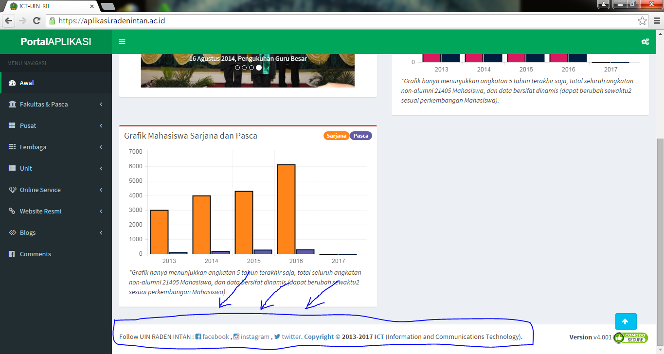Image resolution: width=664 pixels, height=354 pixels.
Task: Expand the Pusat submenu chevron
Action: [x=101, y=125]
